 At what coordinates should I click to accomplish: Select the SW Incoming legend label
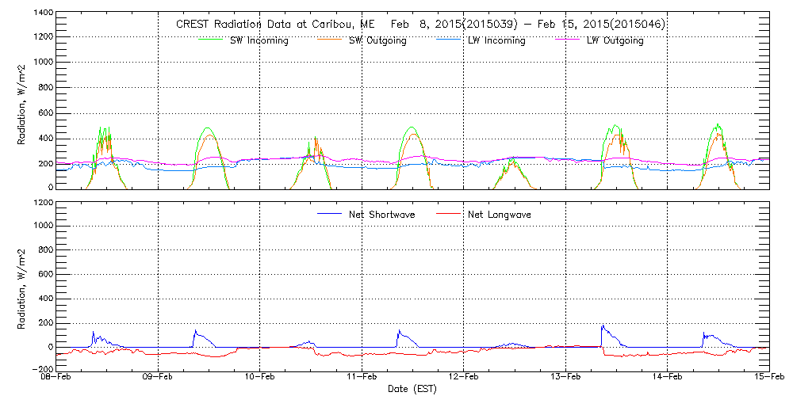259,41
